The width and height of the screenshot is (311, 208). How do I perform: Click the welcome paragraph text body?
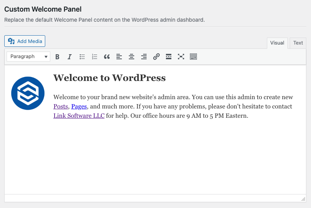173,107
